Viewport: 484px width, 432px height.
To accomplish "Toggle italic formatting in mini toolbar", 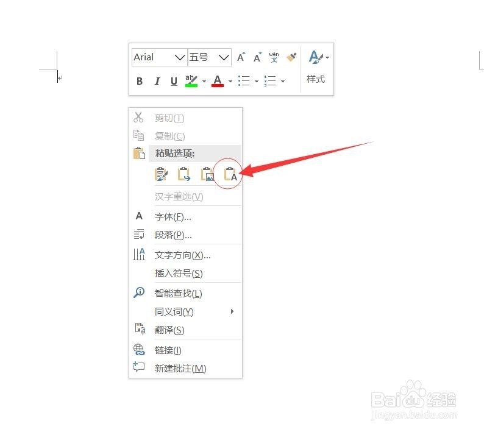I will (x=157, y=81).
